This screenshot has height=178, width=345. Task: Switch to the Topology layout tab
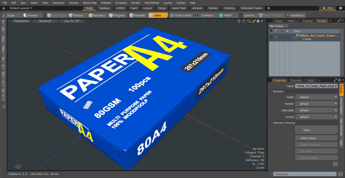coord(105,8)
